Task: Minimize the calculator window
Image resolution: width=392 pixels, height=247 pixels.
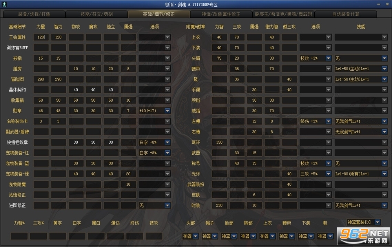Action: coord(379,4)
